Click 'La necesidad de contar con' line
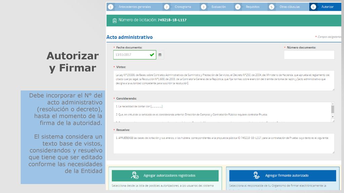 tap(139, 106)
